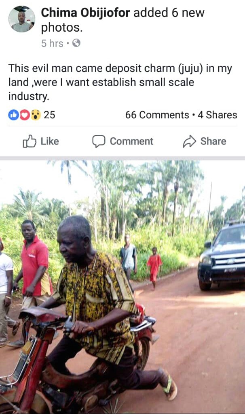
Task: Open the 5 hrs timestamp link
Action: [52, 43]
